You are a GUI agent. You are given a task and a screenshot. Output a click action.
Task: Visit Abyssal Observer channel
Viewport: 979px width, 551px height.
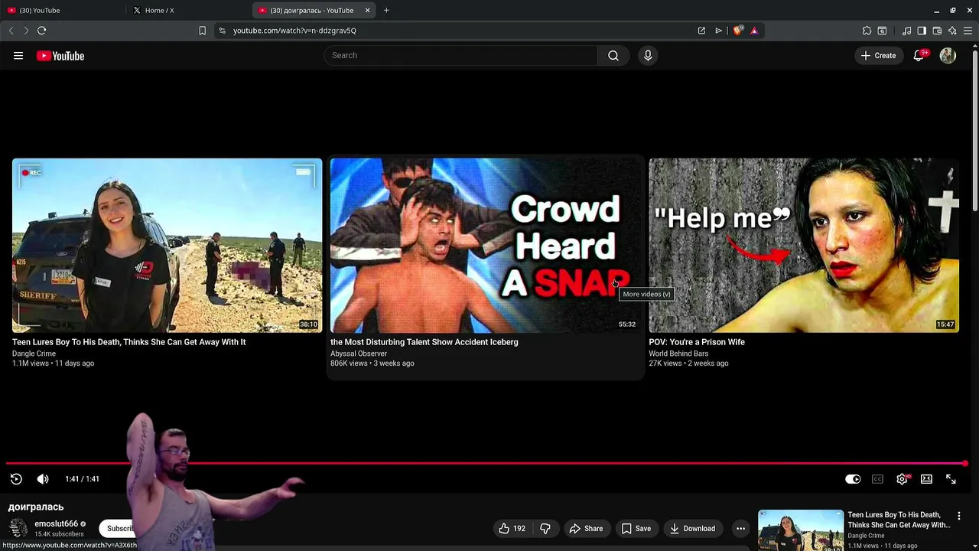359,354
